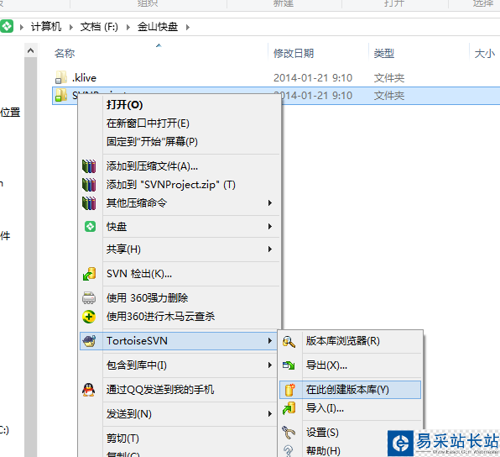Select 在此创建版本库(Y)
This screenshot has height=457, width=500.
pyautogui.click(x=347, y=390)
